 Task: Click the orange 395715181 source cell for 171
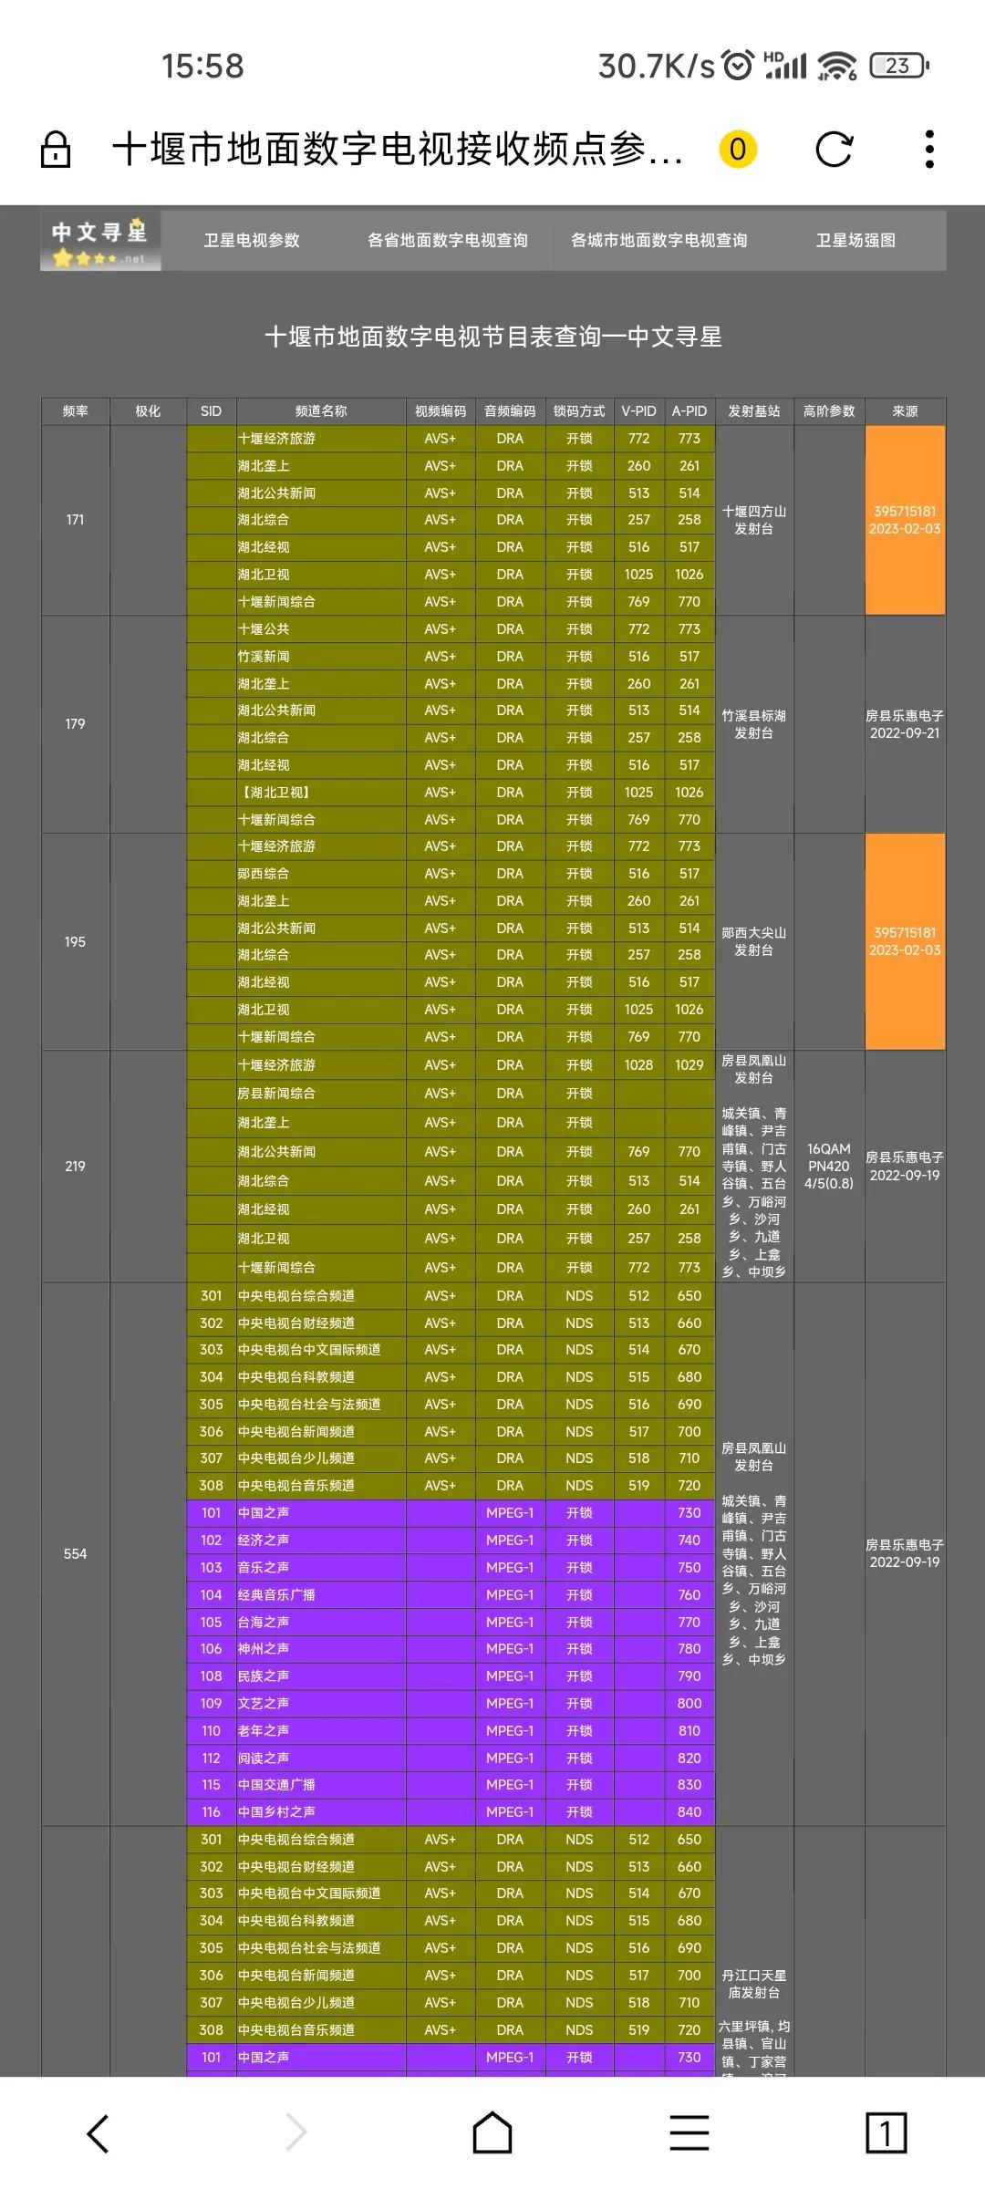coord(905,520)
